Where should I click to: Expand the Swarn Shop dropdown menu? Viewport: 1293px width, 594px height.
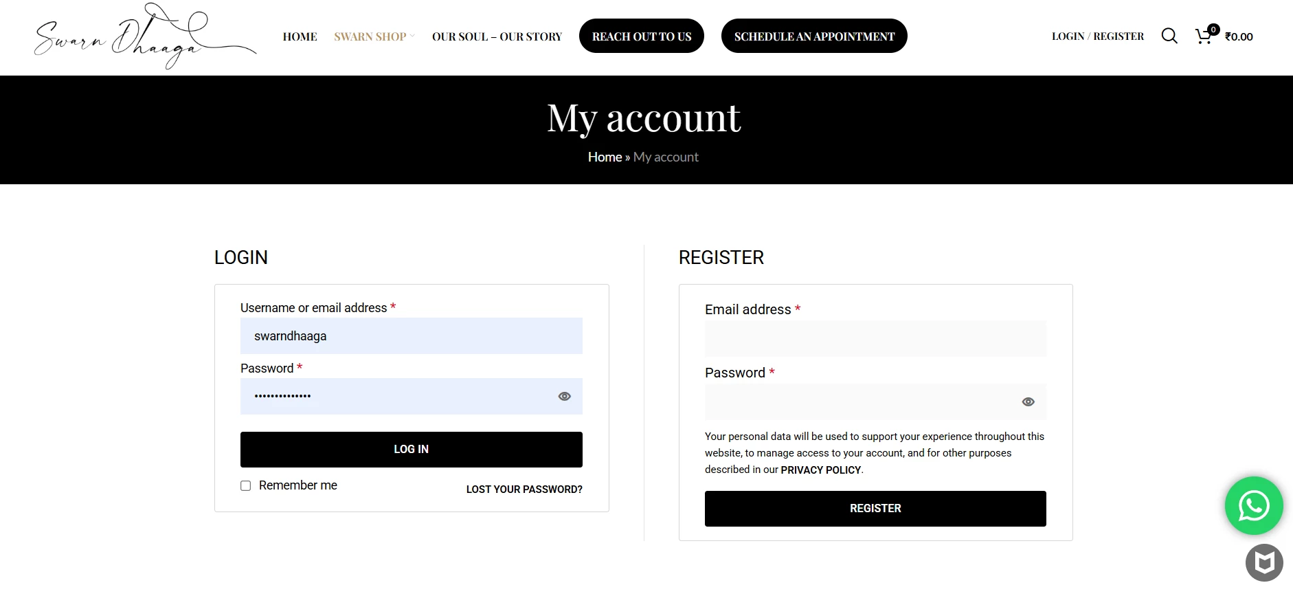(x=374, y=36)
